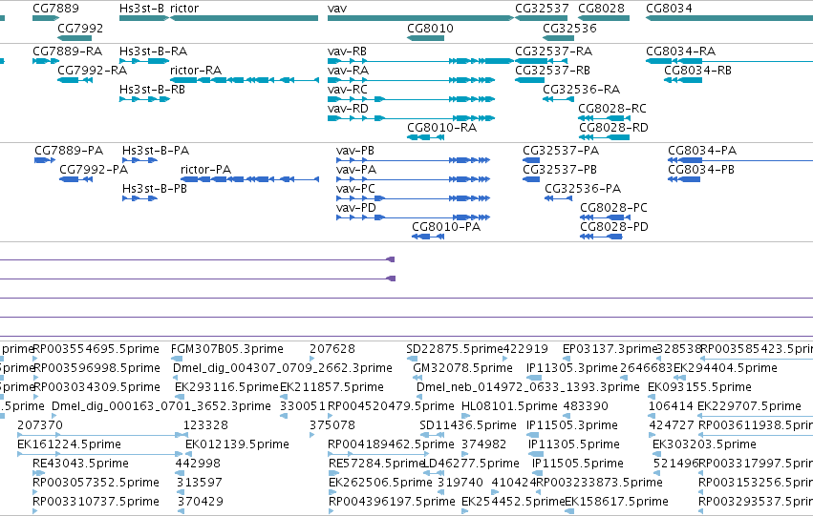Select the CG32536 gene label

coord(569,28)
